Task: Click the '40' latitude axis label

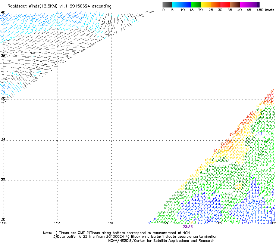Action: 3,12
